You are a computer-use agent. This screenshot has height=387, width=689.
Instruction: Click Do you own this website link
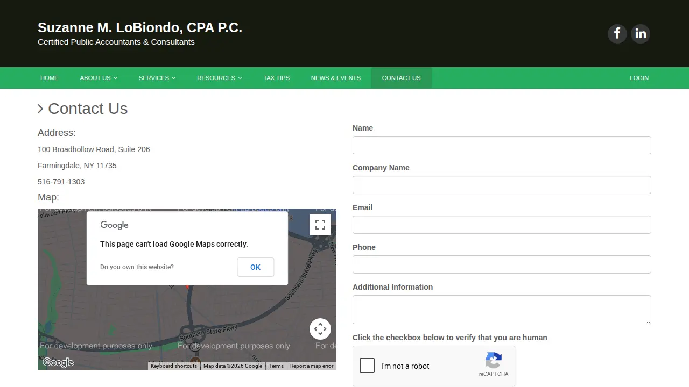pyautogui.click(x=137, y=267)
